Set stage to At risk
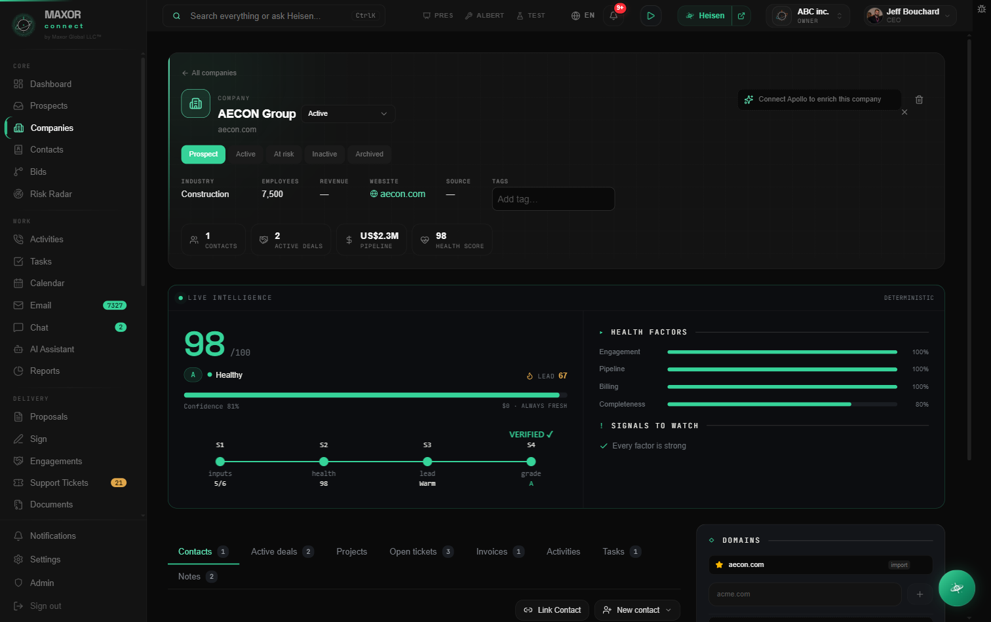The image size is (991, 622). click(284, 154)
